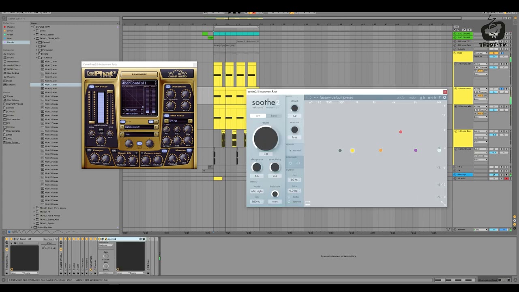This screenshot has width=519, height=292.
Task: Open Samples browser category
Action: pos(11,85)
